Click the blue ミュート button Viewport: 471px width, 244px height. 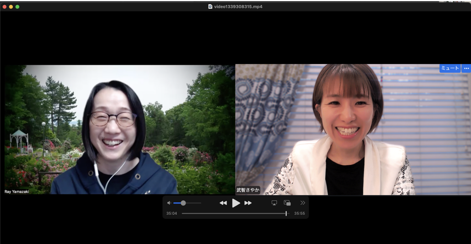pyautogui.click(x=450, y=68)
